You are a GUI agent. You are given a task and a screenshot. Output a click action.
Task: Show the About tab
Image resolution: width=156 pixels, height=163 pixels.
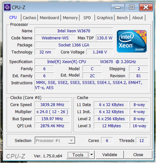138,18
